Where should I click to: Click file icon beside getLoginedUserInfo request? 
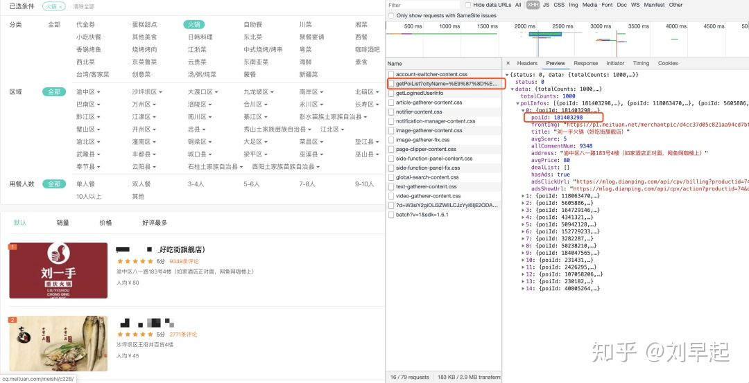pos(391,93)
